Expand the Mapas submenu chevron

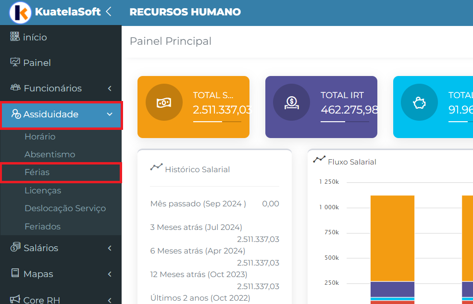(110, 274)
